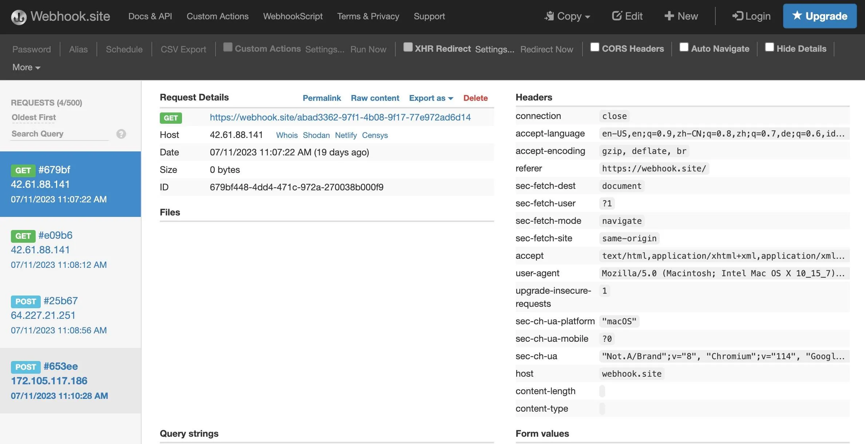Open WebhookScript menu item
The width and height of the screenshot is (865, 444).
pyautogui.click(x=293, y=16)
